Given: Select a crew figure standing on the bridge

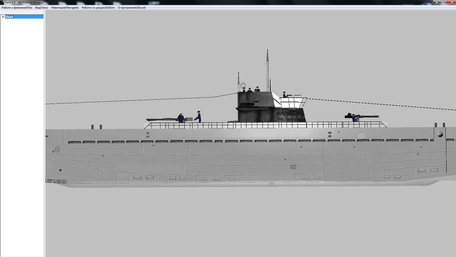Looking at the screenshot, I should (x=249, y=89).
